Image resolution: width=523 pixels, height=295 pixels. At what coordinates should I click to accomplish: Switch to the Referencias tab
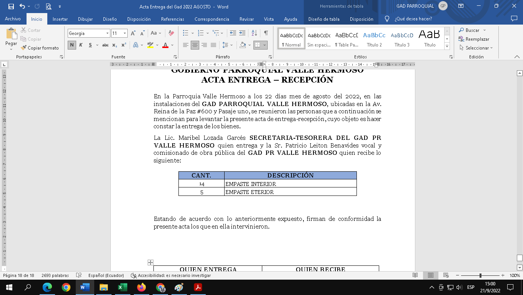click(172, 19)
